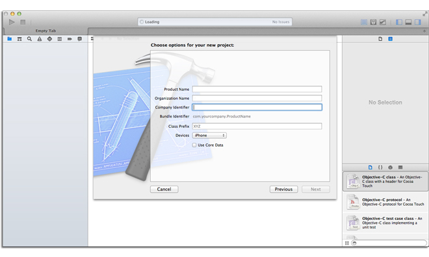The image size is (429, 257).
Task: Enable the Use Core Data checkbox
Action: tap(194, 145)
